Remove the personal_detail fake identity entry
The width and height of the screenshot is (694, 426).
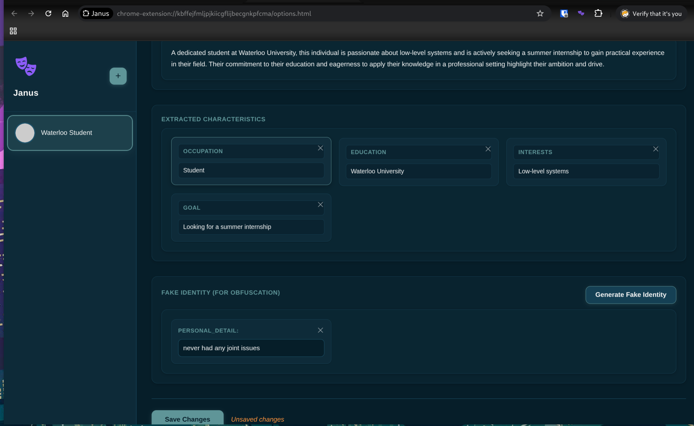coord(320,330)
